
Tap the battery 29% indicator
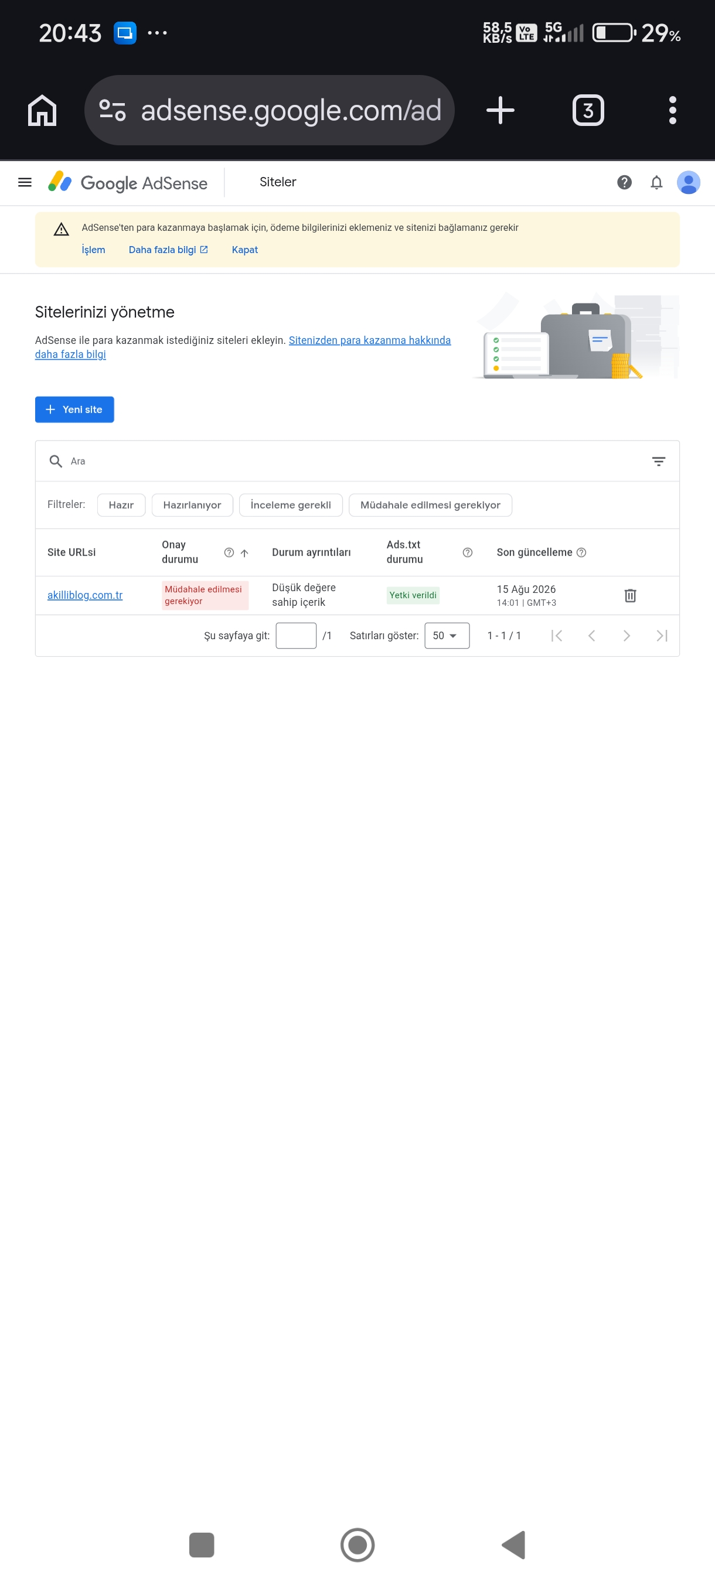point(636,33)
